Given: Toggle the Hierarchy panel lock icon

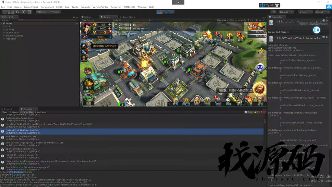Looking at the screenshot, I should pyautogui.click(x=74, y=17).
